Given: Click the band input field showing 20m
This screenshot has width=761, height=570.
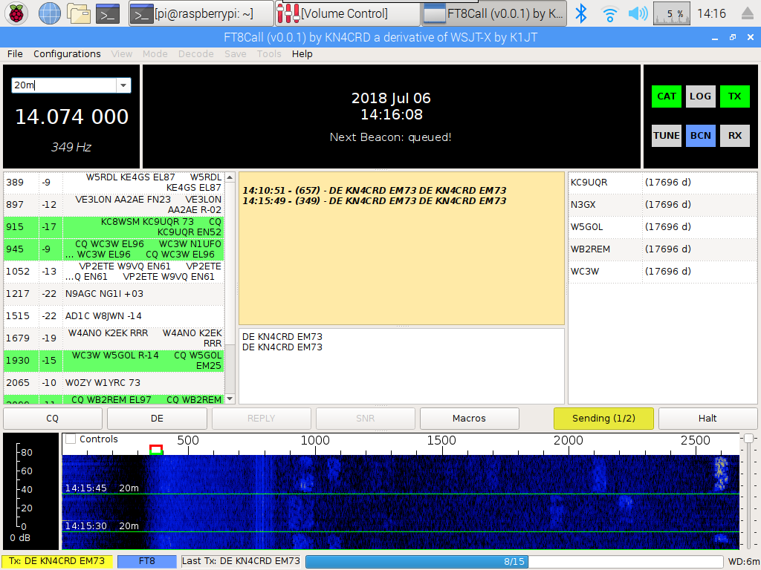Looking at the screenshot, I should point(64,85).
